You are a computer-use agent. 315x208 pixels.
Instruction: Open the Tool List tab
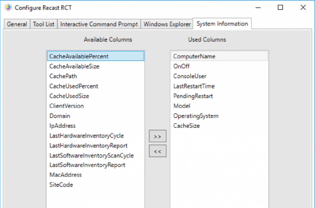[x=43, y=24]
